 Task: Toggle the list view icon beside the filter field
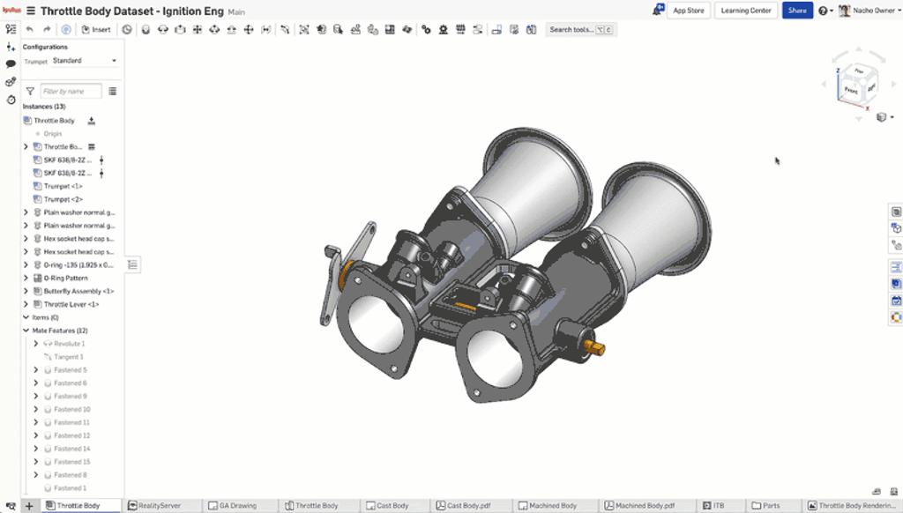113,91
